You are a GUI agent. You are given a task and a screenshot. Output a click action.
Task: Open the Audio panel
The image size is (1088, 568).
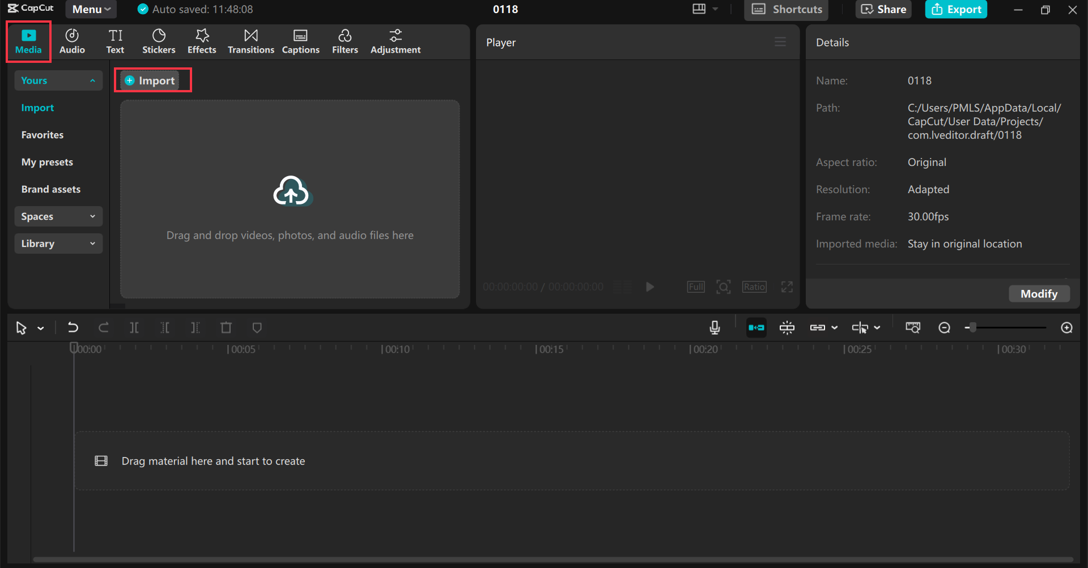(x=71, y=41)
